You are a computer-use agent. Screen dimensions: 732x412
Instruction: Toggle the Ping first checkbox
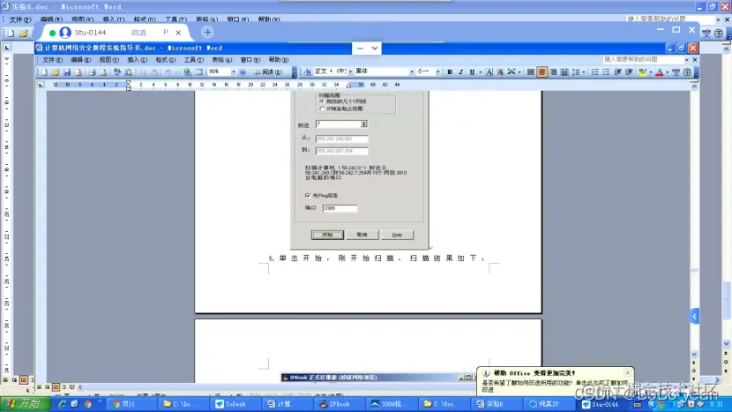[307, 195]
